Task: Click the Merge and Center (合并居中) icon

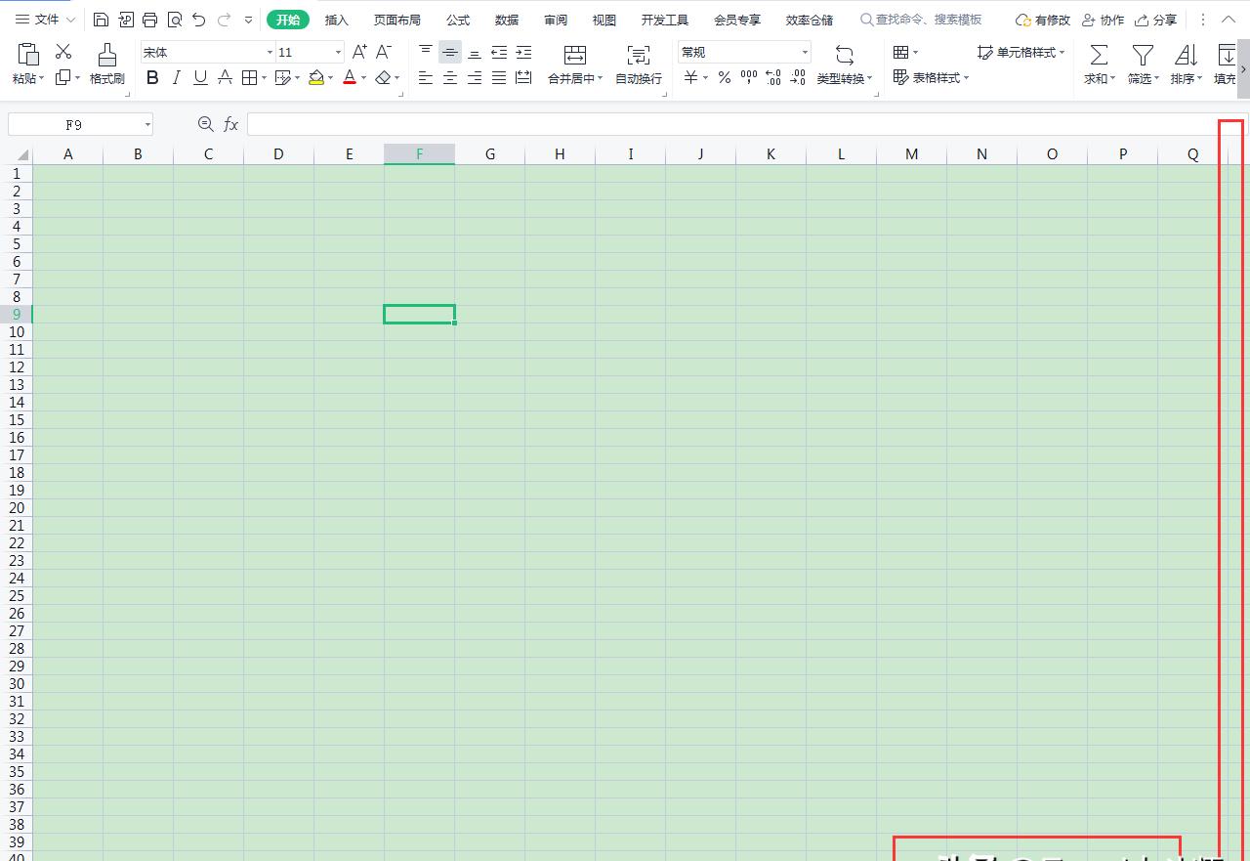Action: tap(575, 55)
